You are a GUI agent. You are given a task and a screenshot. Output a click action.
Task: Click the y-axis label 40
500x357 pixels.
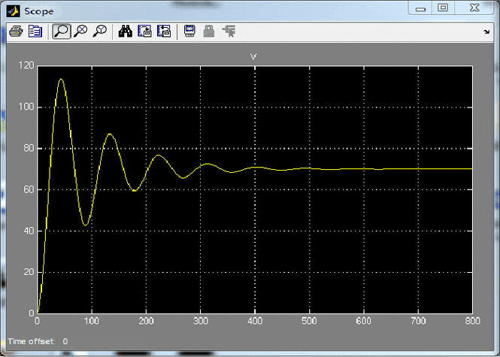(x=29, y=231)
